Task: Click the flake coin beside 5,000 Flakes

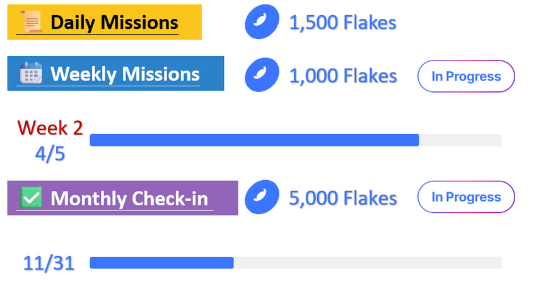Action: click(262, 197)
